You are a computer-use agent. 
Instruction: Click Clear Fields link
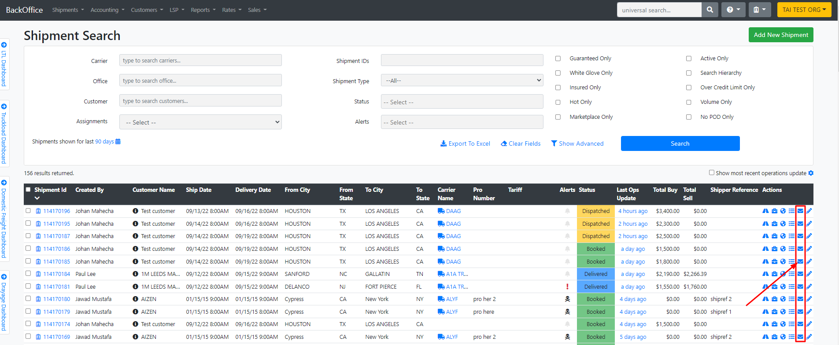521,143
